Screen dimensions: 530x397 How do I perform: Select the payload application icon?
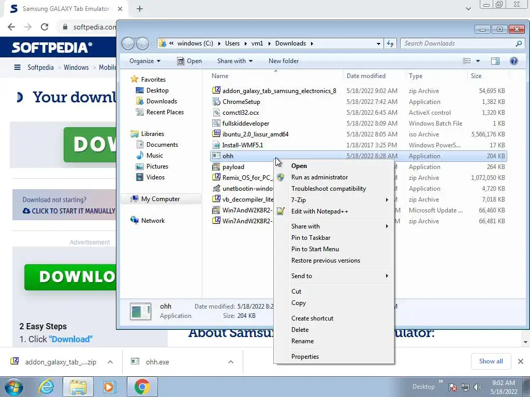point(216,166)
